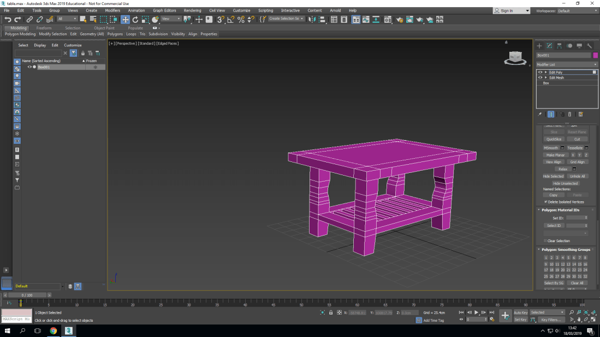Expand the Edit Poly modifier sub-levels
600x337 pixels.
tap(545, 72)
